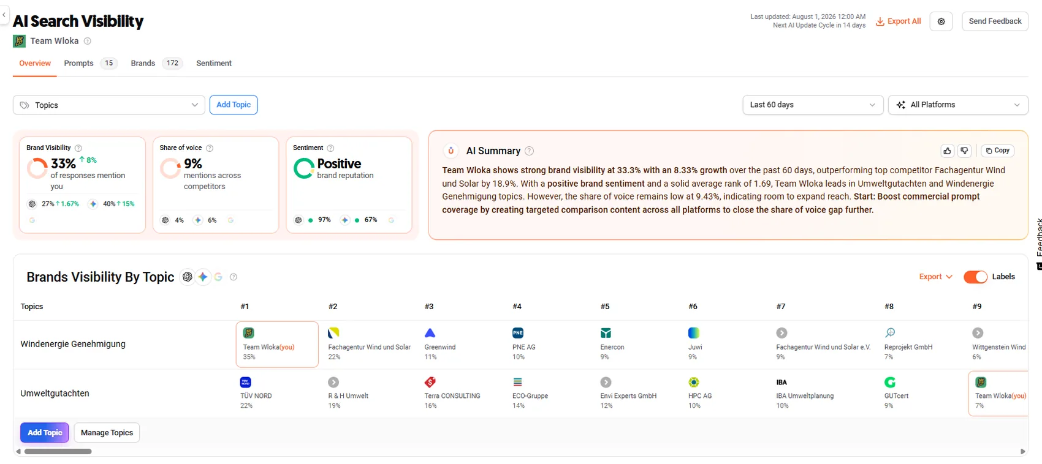Viewport: 1042px width, 464px height.
Task: Click the Envi Experts GmbH brand entry
Action: [628, 393]
